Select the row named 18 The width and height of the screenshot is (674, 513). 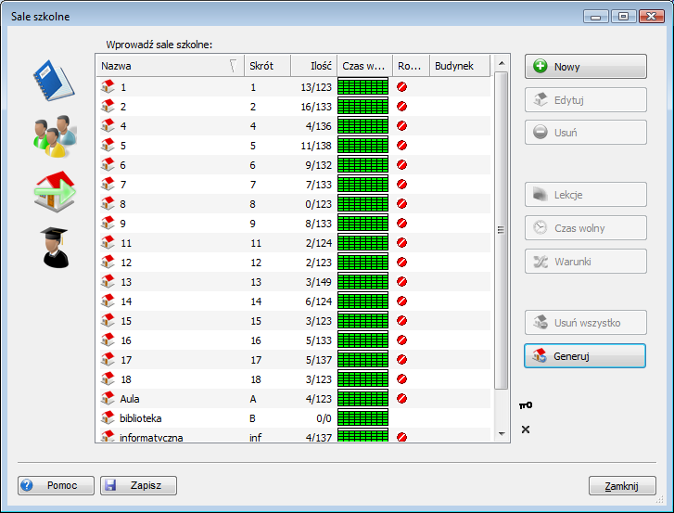coord(295,378)
